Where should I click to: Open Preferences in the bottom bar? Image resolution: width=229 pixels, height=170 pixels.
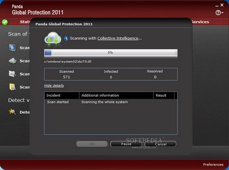pos(213,165)
